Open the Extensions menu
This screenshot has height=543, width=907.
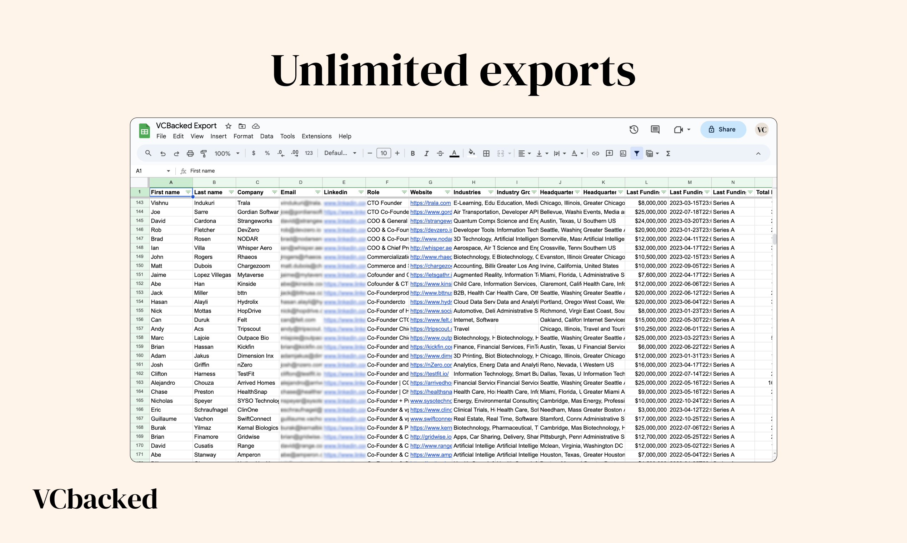(x=317, y=136)
